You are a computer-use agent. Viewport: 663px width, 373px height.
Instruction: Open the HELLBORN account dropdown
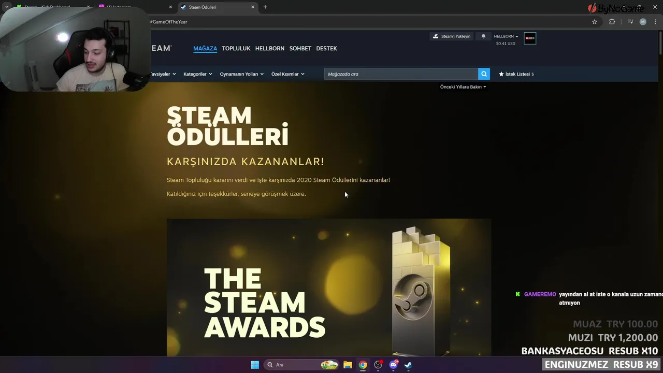pos(506,36)
